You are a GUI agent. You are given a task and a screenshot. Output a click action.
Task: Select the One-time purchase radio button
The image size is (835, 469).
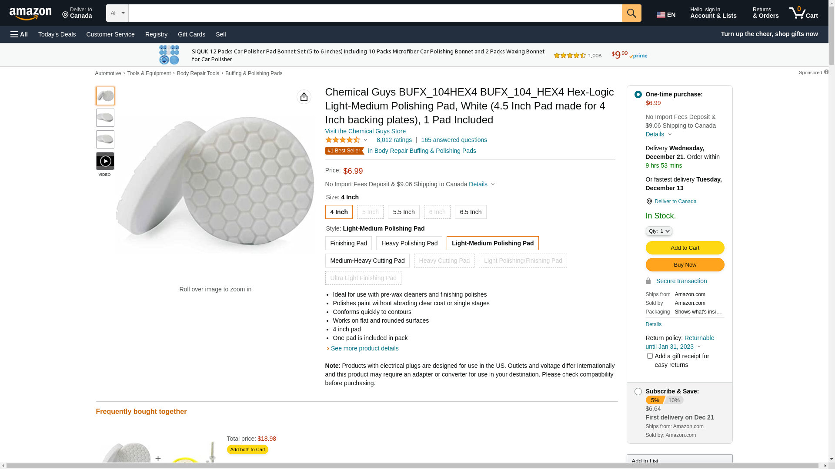(638, 95)
